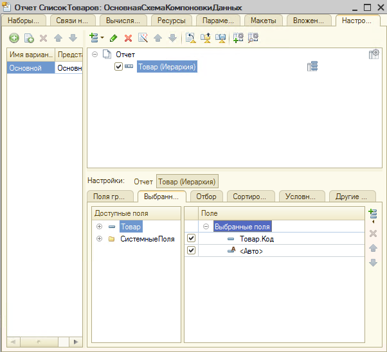Expand the Товар node in available fields
The height and width of the screenshot is (352, 387).
pyautogui.click(x=99, y=227)
